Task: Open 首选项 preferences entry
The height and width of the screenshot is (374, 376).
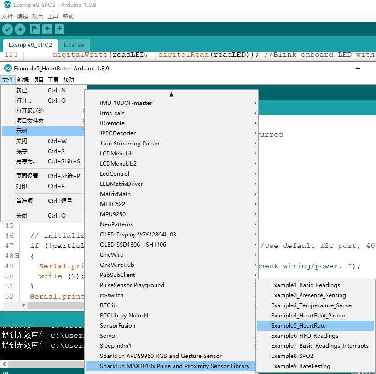Action: coord(43,201)
